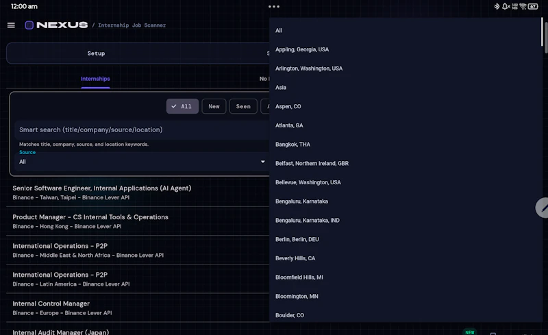Viewport: 548px width, 335px height.
Task: Click the Nexus logo icon
Action: point(29,25)
